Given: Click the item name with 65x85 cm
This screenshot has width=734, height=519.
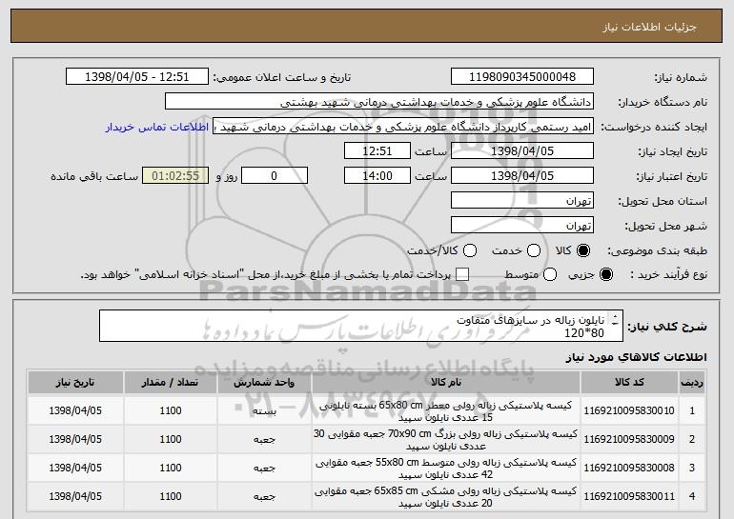Looking at the screenshot, I should pos(446,497).
